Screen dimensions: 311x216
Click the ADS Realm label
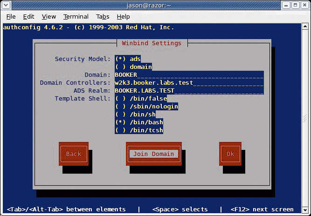92,91
